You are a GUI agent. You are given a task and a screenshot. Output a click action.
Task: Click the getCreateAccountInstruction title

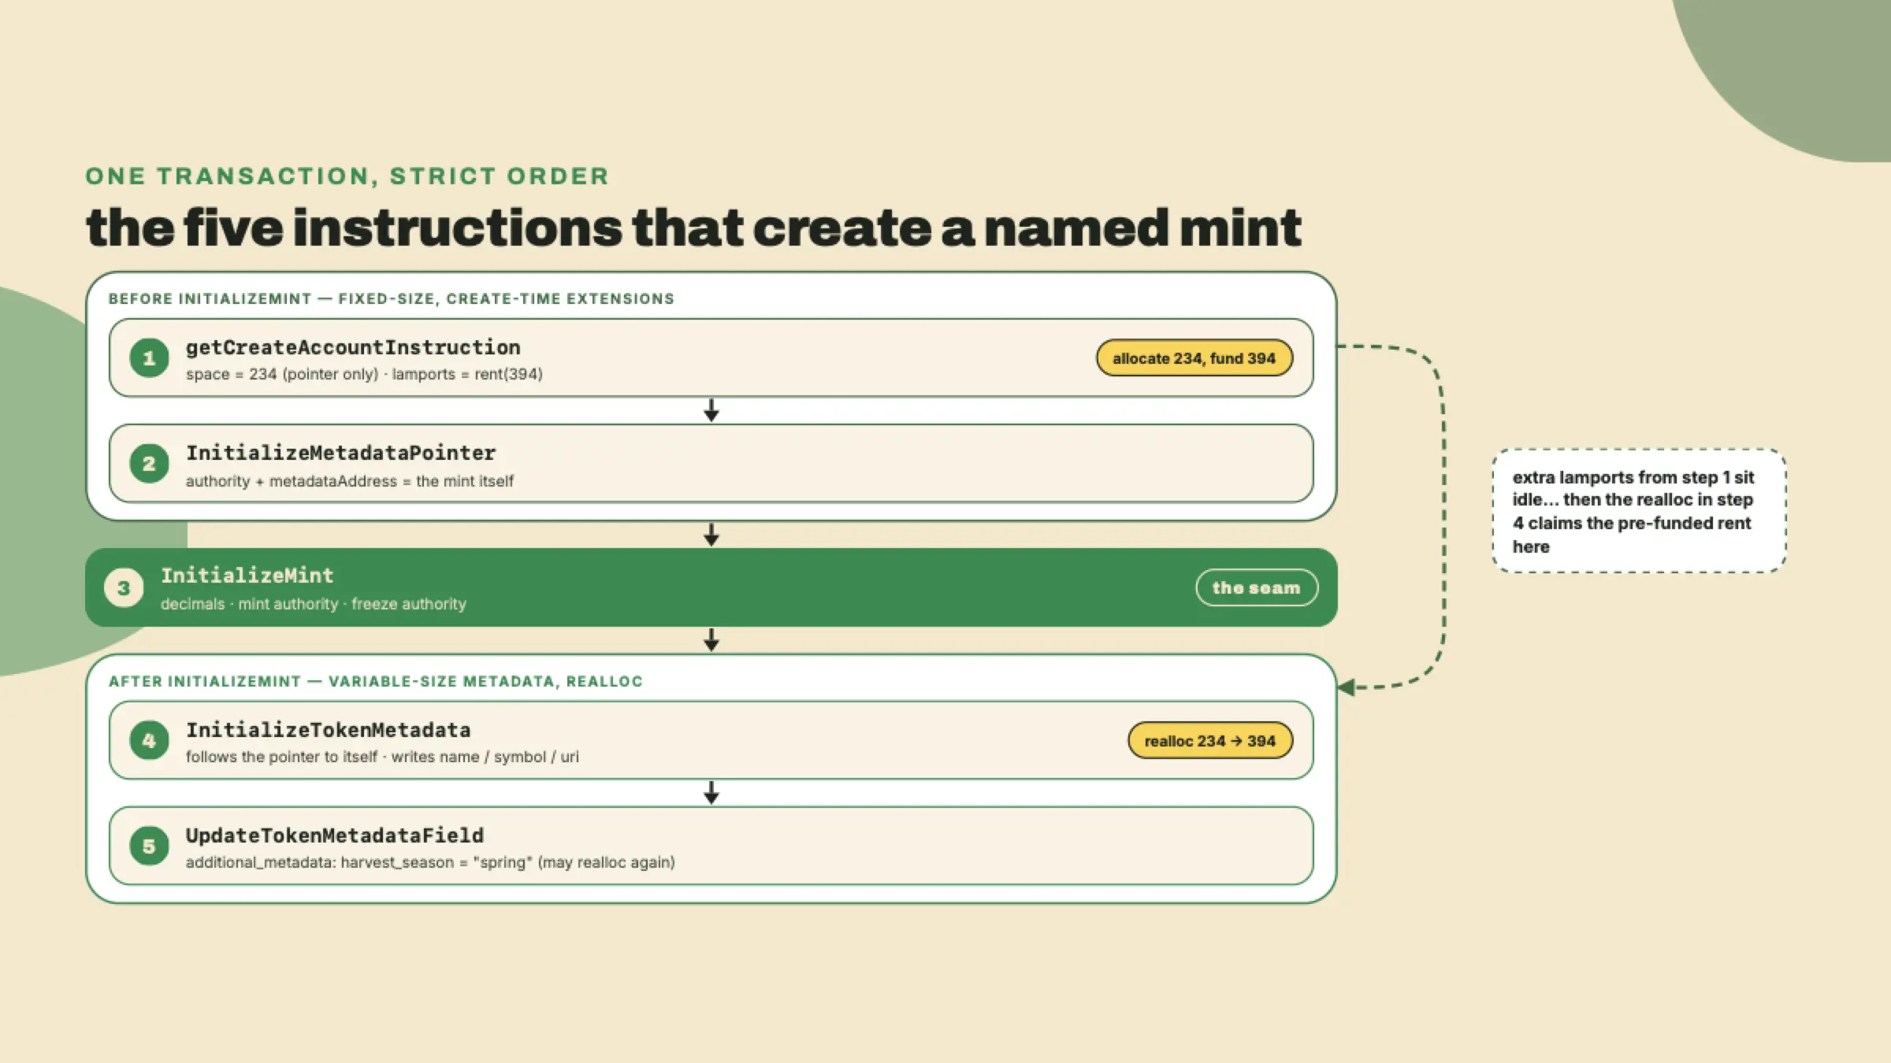point(353,347)
